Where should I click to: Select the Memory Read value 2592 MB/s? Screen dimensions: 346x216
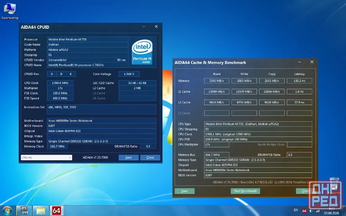coord(217,81)
